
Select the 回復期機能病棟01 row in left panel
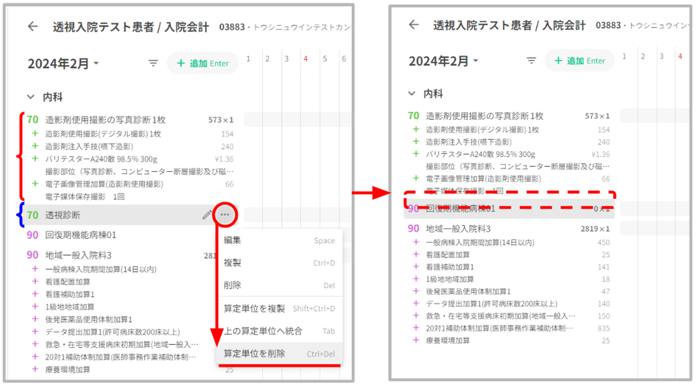[x=81, y=235]
